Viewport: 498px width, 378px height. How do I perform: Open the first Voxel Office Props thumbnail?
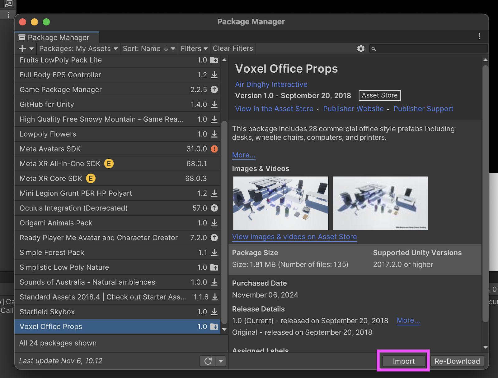[x=281, y=203]
